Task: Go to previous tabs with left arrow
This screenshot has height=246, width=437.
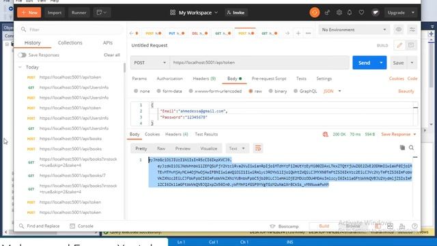Action: click(131, 33)
